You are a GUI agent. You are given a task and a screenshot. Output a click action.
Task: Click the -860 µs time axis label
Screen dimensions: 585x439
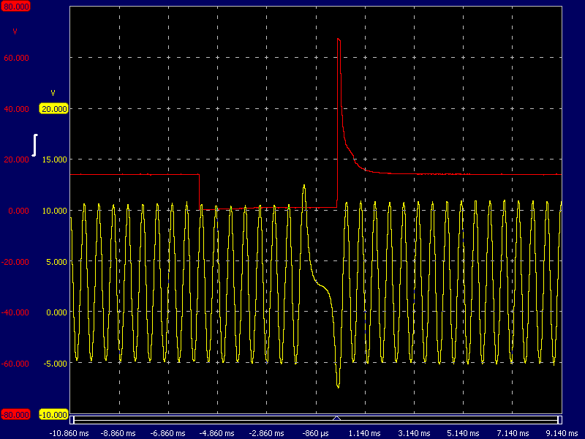(x=315, y=433)
